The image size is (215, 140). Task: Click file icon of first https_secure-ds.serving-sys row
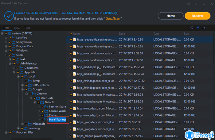click(x=74, y=40)
